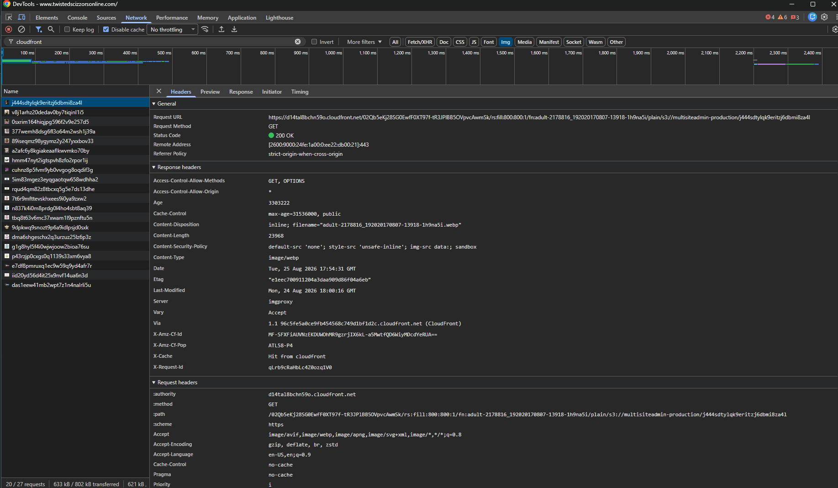Select the All type filter

coord(395,42)
